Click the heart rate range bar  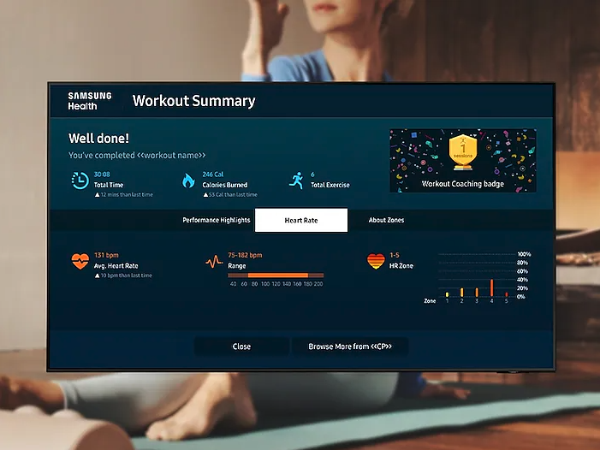pos(276,275)
